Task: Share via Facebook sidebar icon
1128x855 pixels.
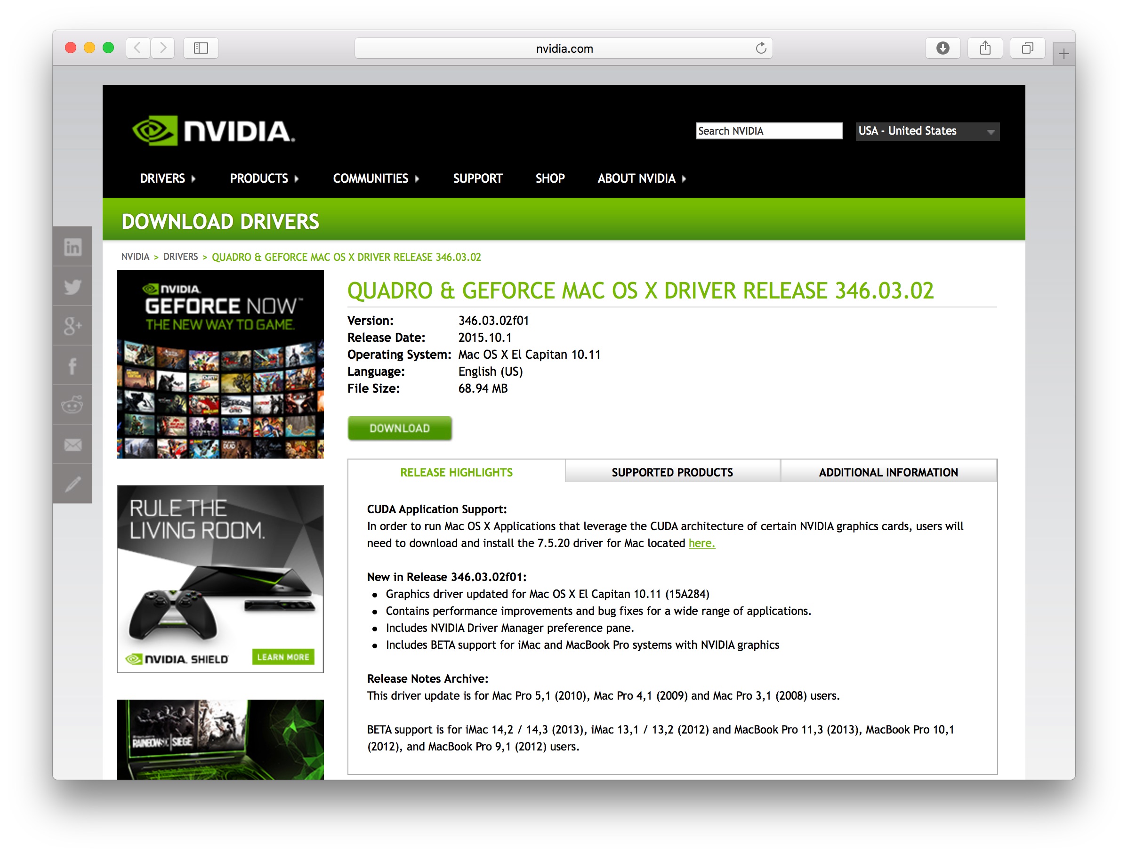Action: (73, 365)
